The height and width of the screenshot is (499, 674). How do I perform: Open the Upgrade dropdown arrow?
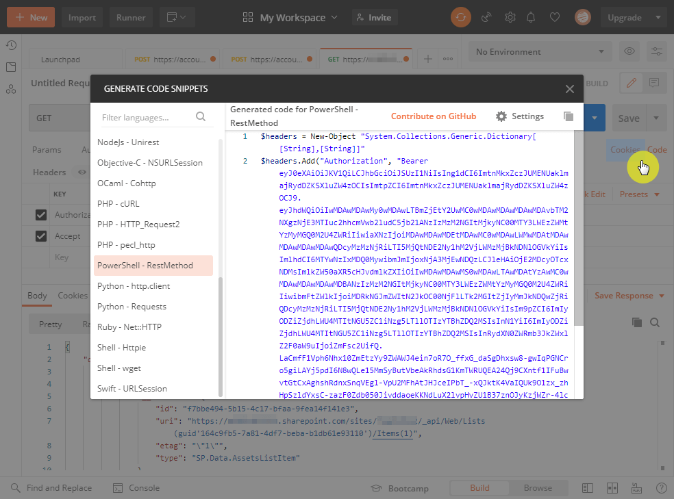coord(658,18)
